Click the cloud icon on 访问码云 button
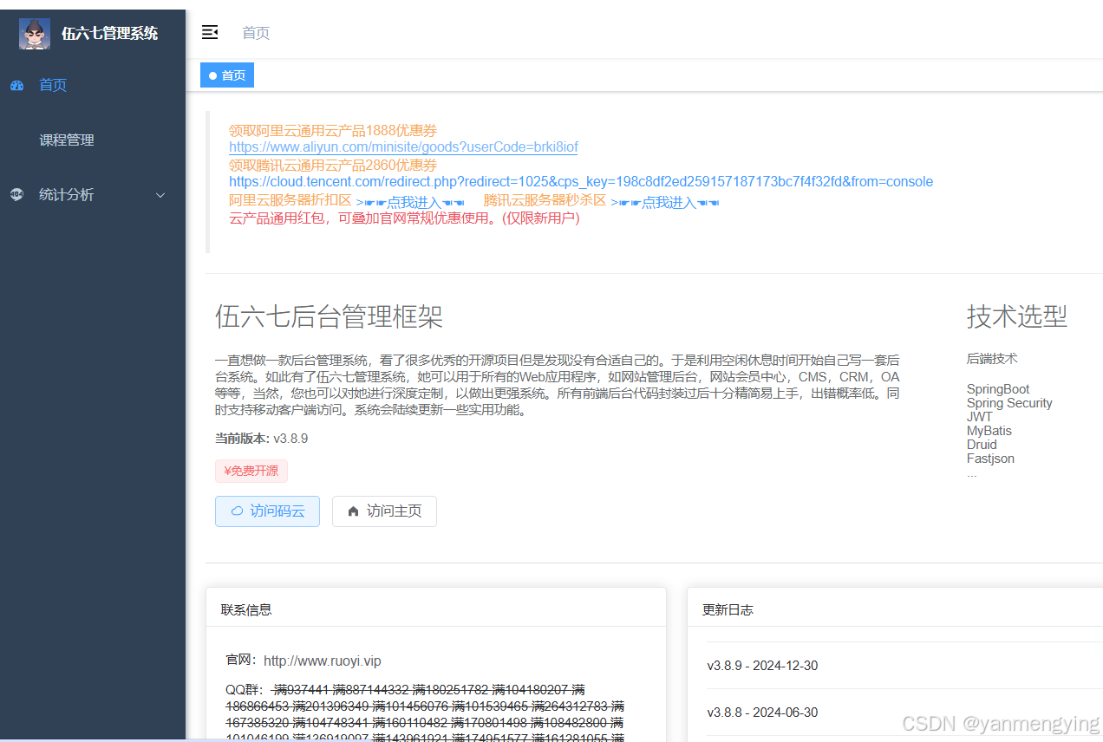1103x742 pixels. tap(237, 511)
